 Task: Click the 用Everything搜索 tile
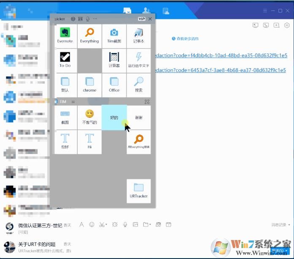(x=138, y=142)
